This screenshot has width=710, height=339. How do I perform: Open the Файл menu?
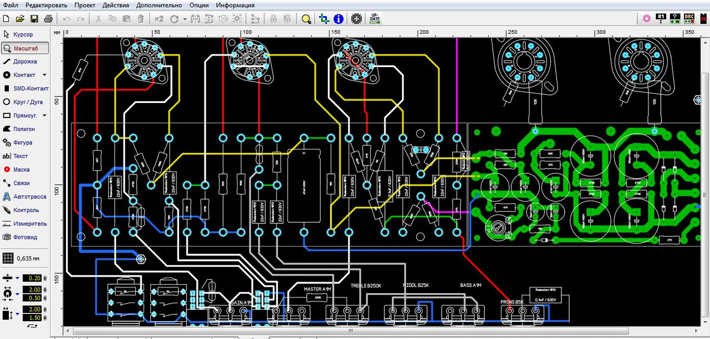point(10,5)
